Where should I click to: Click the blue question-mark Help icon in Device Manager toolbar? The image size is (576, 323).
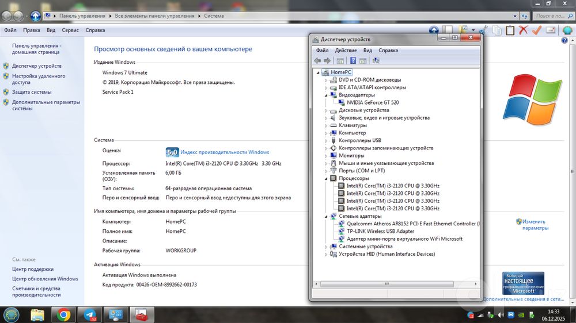coord(353,61)
